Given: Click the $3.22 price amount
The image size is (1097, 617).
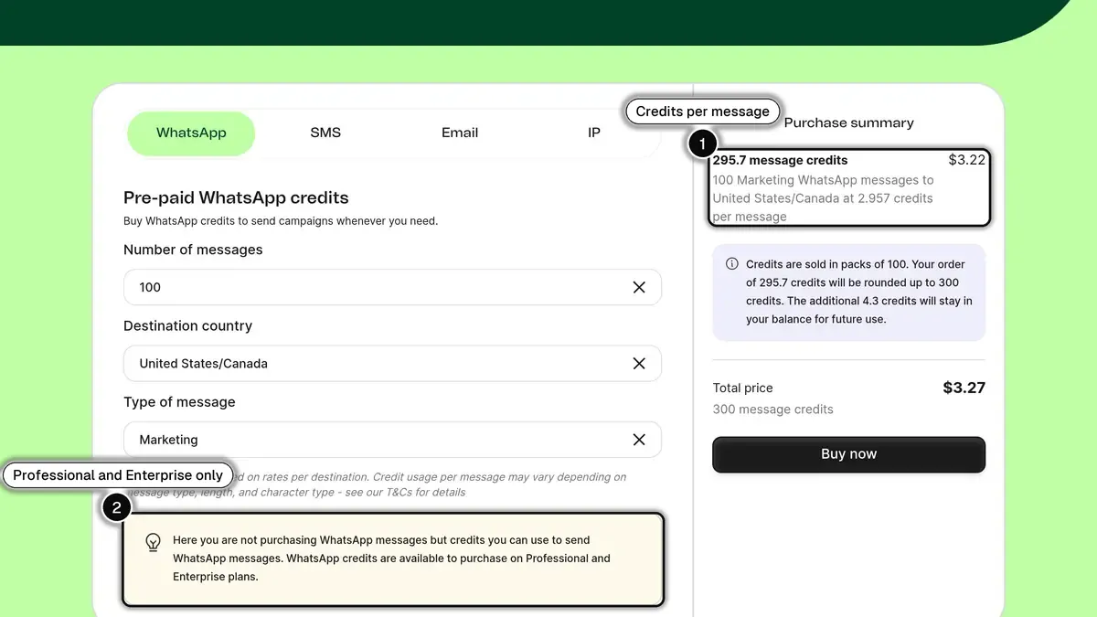Looking at the screenshot, I should pos(967,160).
